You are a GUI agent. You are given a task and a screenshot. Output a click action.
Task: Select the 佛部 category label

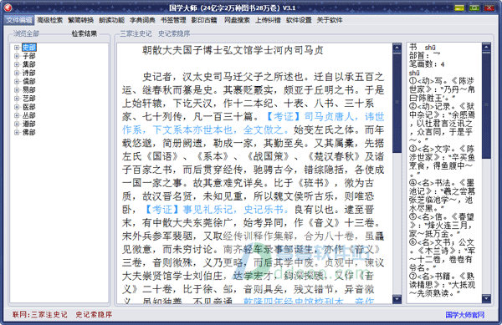pos(28,132)
